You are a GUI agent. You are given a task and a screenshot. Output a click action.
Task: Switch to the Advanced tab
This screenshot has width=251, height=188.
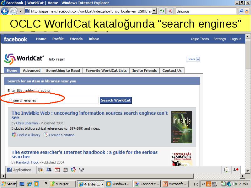click(x=32, y=70)
